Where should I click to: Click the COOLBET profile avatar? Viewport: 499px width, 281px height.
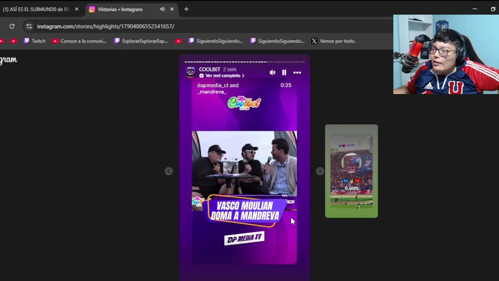coord(191,72)
